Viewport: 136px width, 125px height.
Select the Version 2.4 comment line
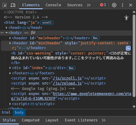(26, 17)
